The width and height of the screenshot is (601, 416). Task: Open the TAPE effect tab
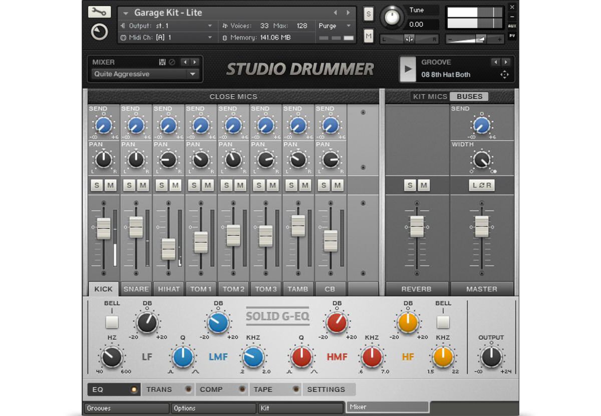click(275, 389)
